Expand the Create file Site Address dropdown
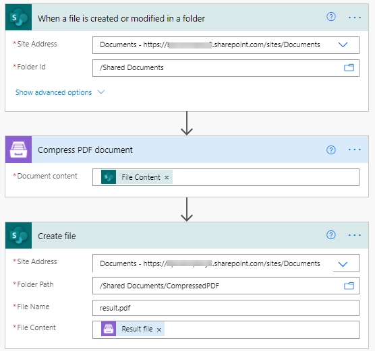The image size is (375, 351). tap(343, 264)
